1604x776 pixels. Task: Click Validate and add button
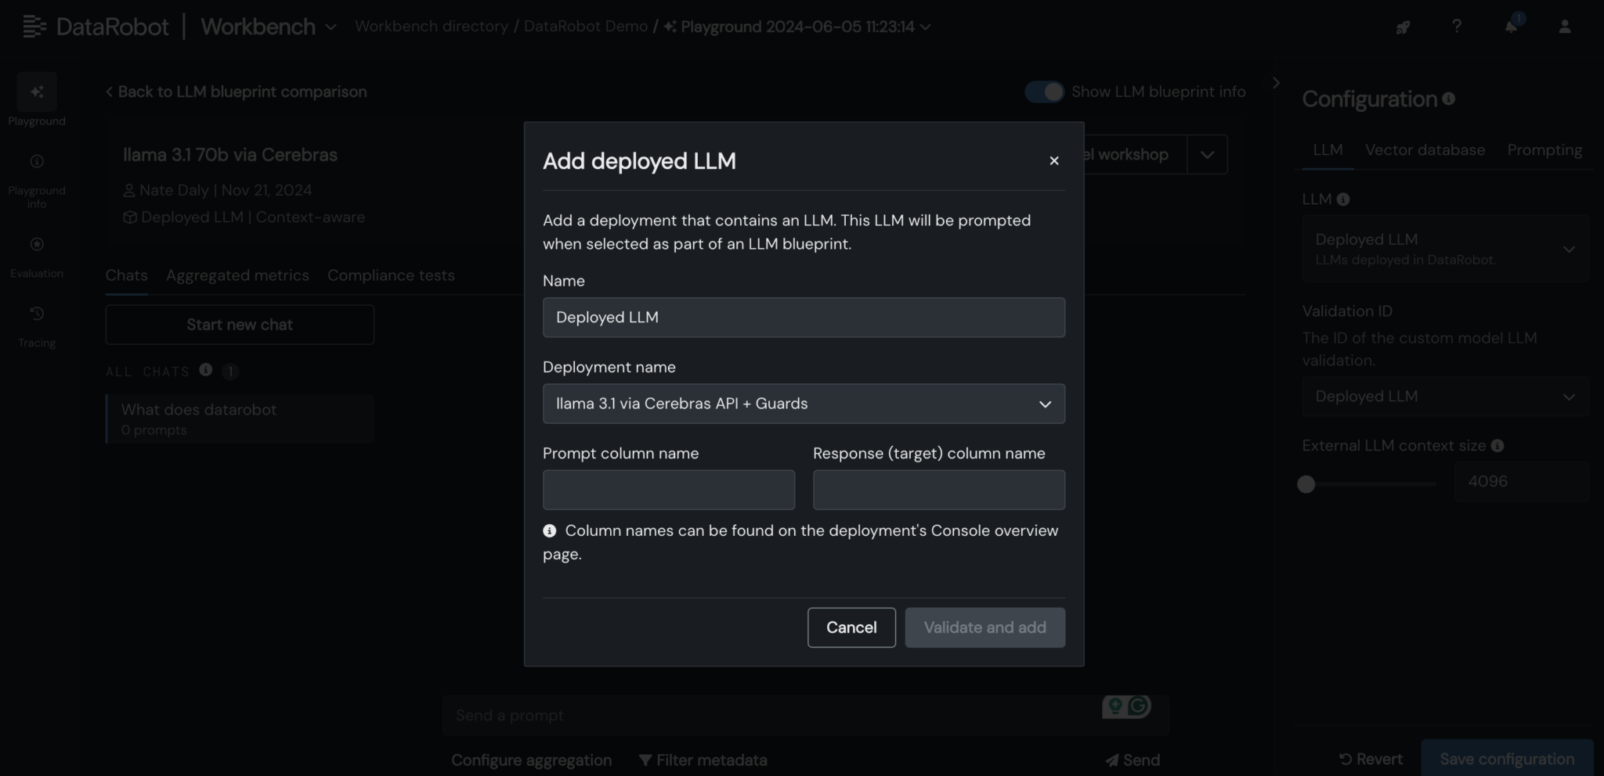coord(984,627)
